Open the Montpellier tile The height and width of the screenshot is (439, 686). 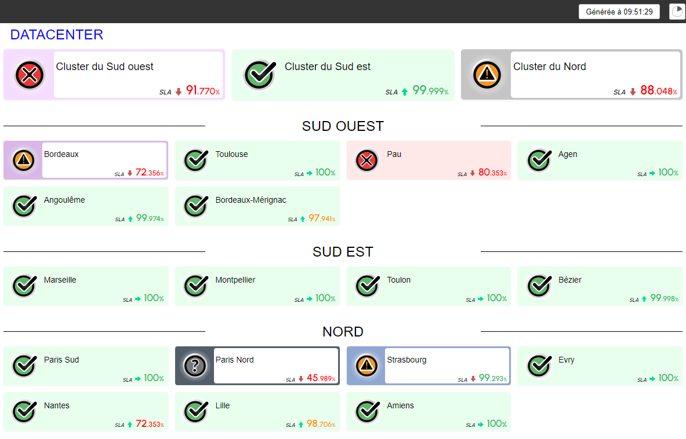pyautogui.click(x=257, y=286)
